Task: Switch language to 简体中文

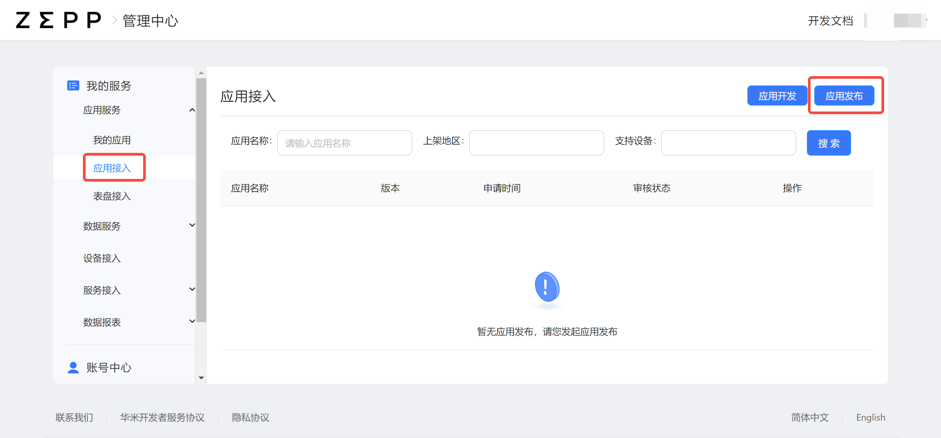Action: pyautogui.click(x=810, y=417)
